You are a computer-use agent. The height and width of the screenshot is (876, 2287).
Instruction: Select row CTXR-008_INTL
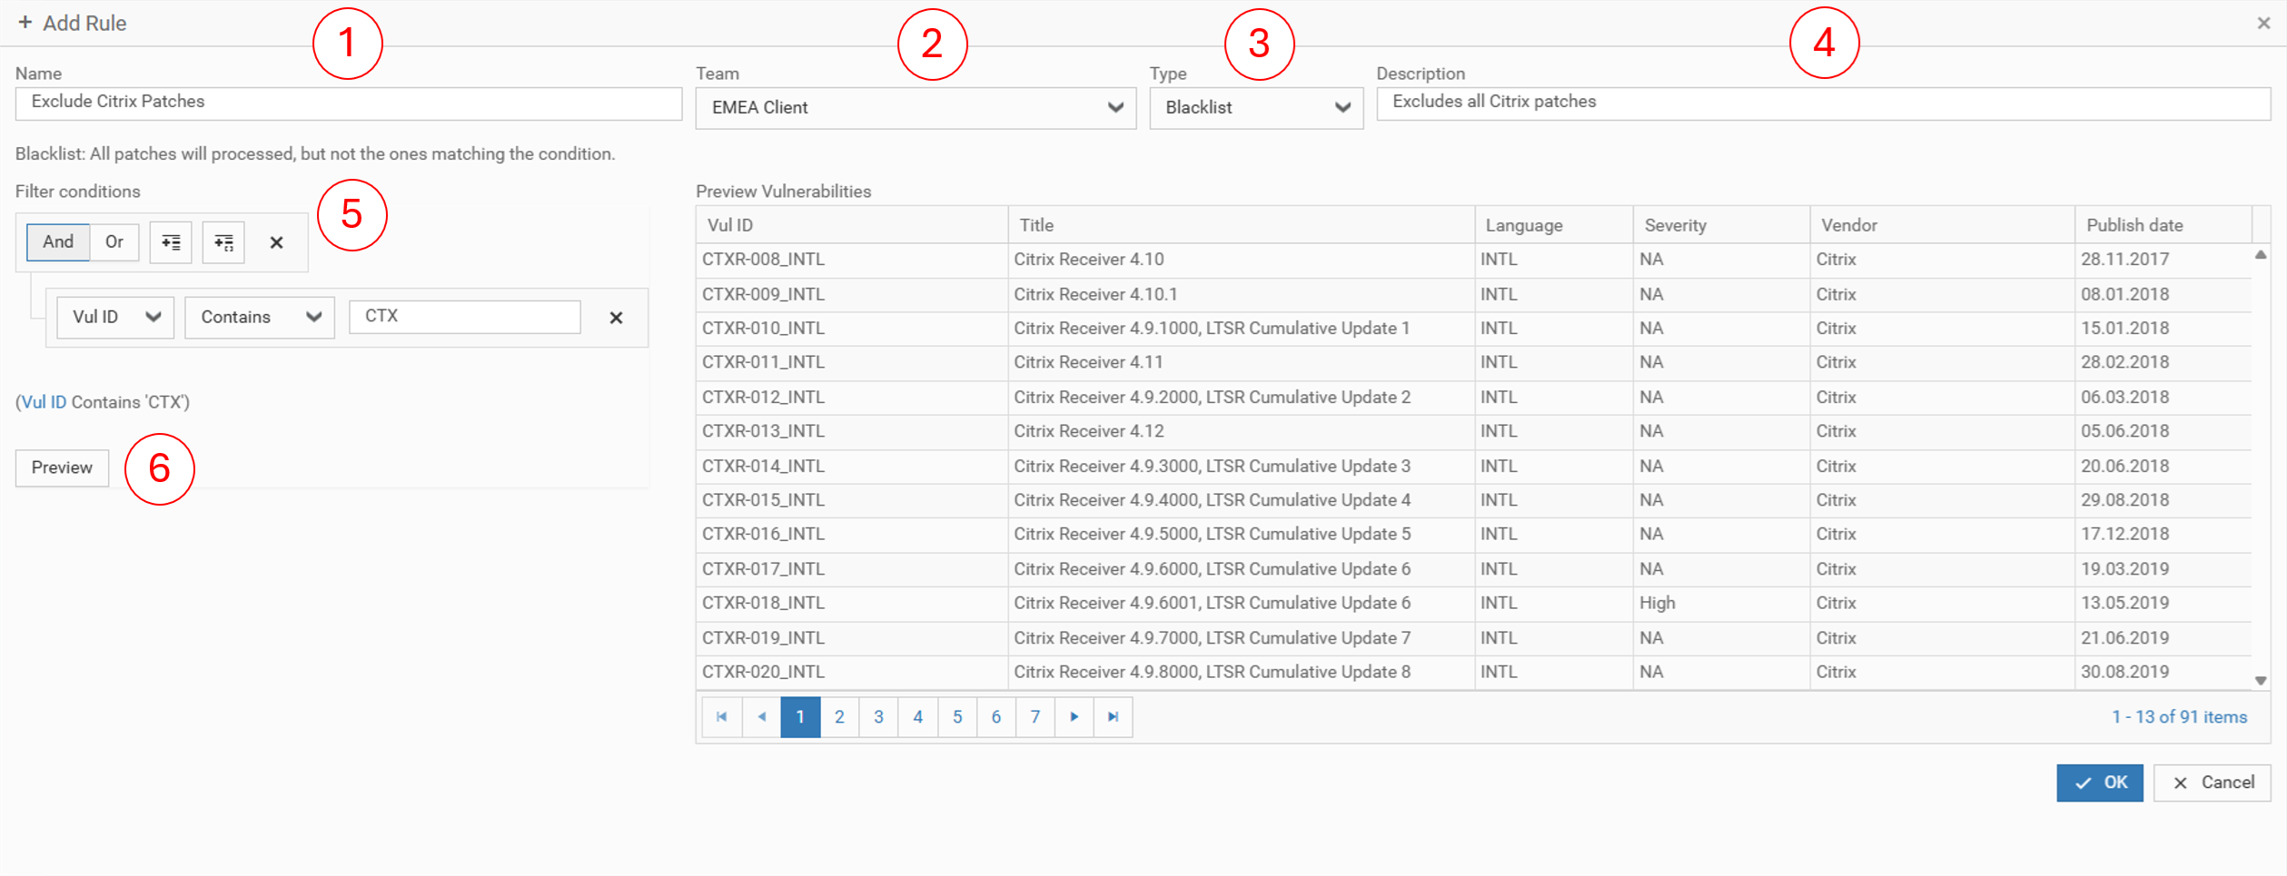click(x=1473, y=260)
